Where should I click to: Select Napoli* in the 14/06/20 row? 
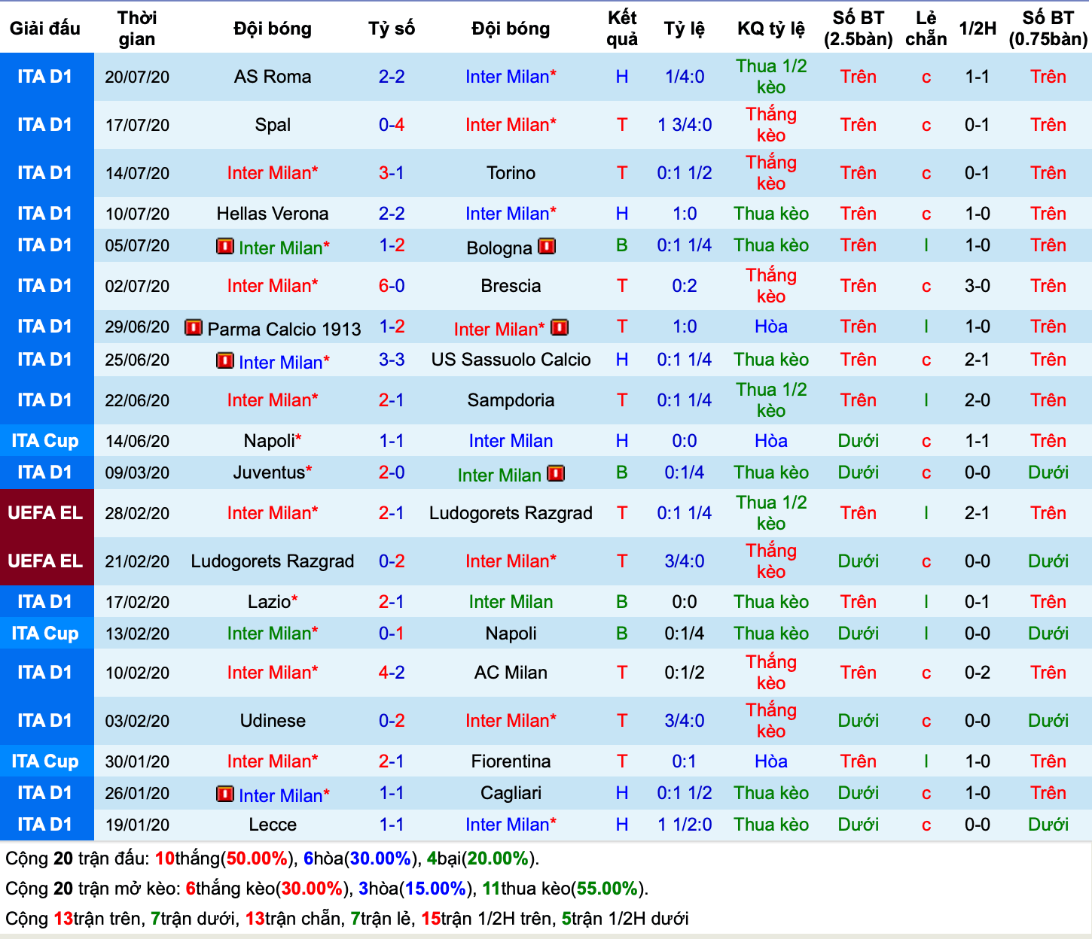[x=273, y=441]
